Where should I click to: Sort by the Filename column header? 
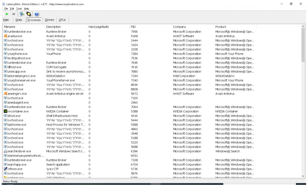point(24,27)
